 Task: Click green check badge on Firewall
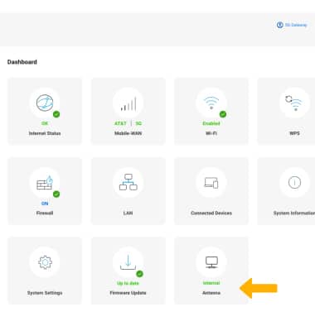coord(56,194)
